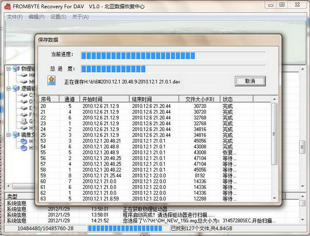310x236 pixels.
Task: Select the D: drive icon
Action: pos(24,102)
